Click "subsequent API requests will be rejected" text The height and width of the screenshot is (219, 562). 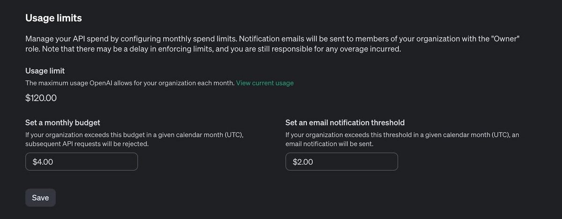point(87,144)
